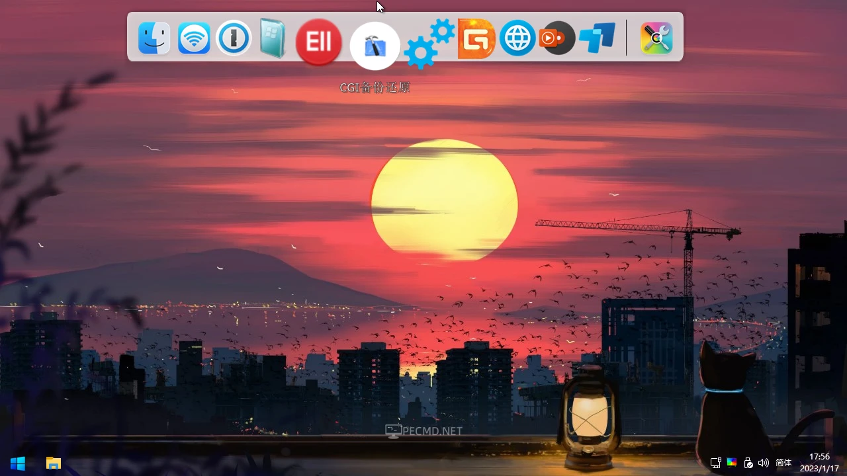Open the speaker volume tray icon
Image resolution: width=847 pixels, height=476 pixels.
pos(764,463)
